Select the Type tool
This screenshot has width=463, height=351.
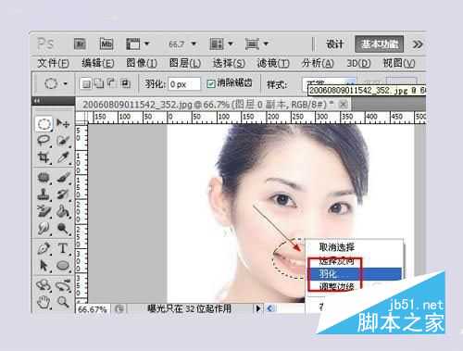click(x=63, y=248)
